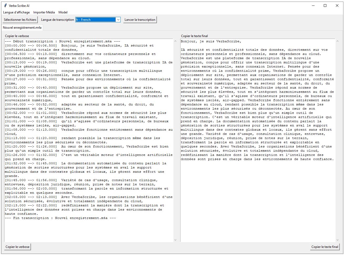Image resolution: width=345 pixels, height=255 pixels.
Task: Click timestamp [00:27.000 --> 00:31.000]
Action: [31, 79]
